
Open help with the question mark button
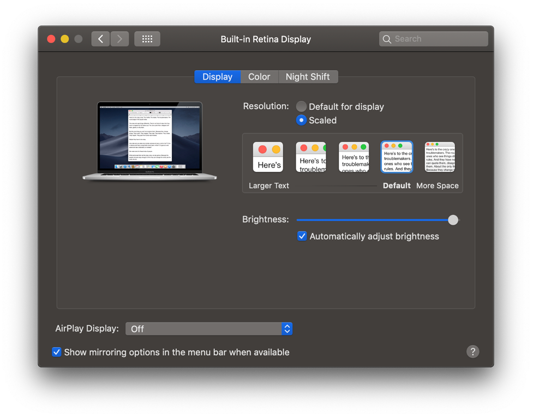(x=472, y=351)
